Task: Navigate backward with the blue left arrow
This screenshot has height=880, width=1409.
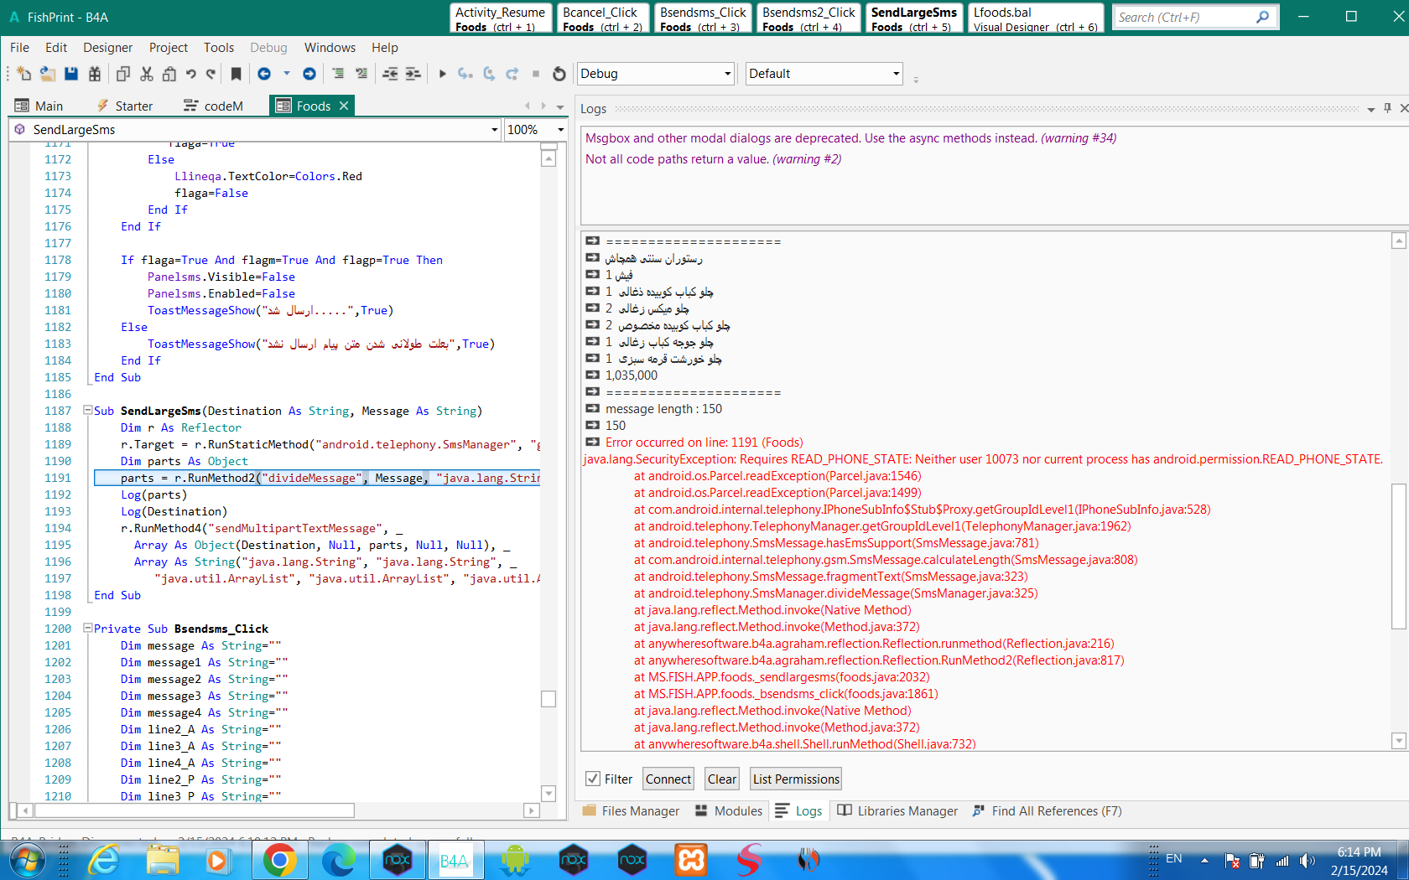Action: (264, 74)
